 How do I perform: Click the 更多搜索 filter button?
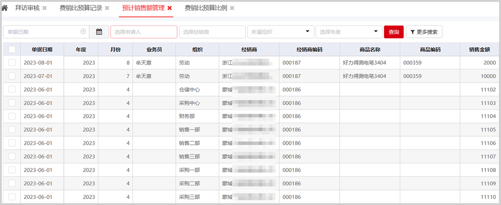point(424,32)
